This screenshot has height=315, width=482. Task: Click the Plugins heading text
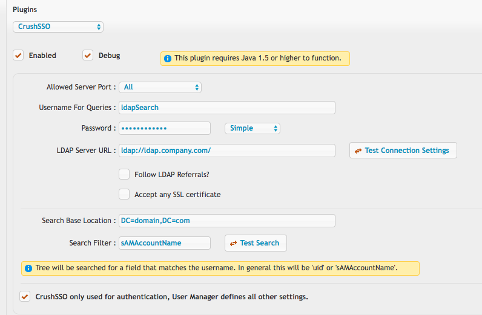(25, 10)
